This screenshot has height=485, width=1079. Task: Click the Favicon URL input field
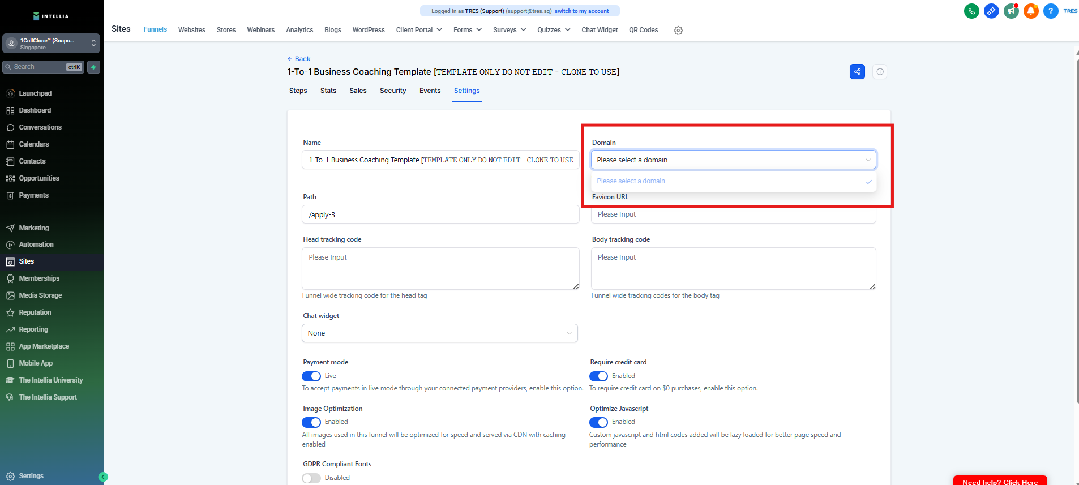734,214
